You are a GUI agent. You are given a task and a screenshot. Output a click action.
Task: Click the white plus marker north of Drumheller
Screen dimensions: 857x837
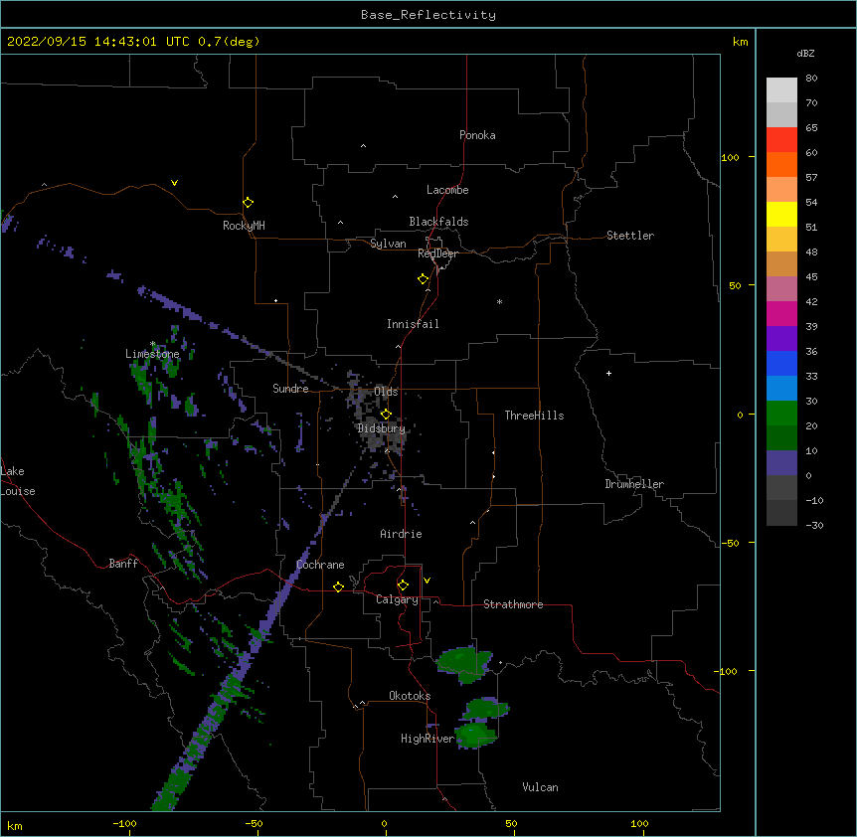coord(608,373)
